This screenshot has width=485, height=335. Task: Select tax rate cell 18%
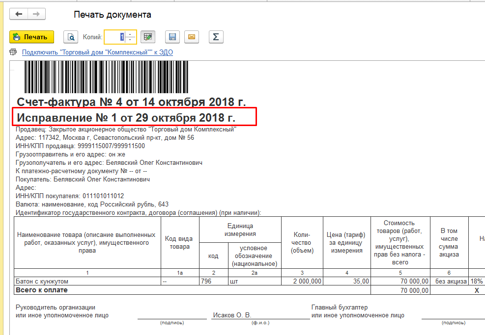click(476, 281)
